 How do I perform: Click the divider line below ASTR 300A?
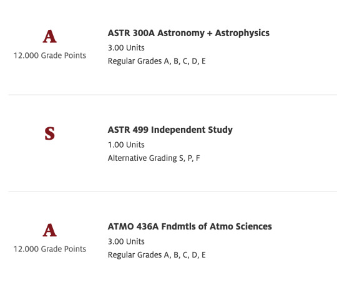173,95
